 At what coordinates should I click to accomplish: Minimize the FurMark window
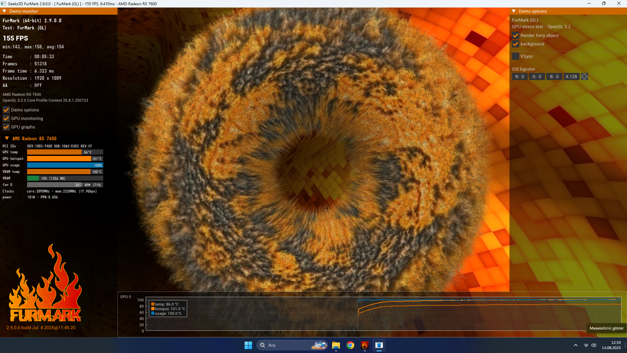[589, 4]
